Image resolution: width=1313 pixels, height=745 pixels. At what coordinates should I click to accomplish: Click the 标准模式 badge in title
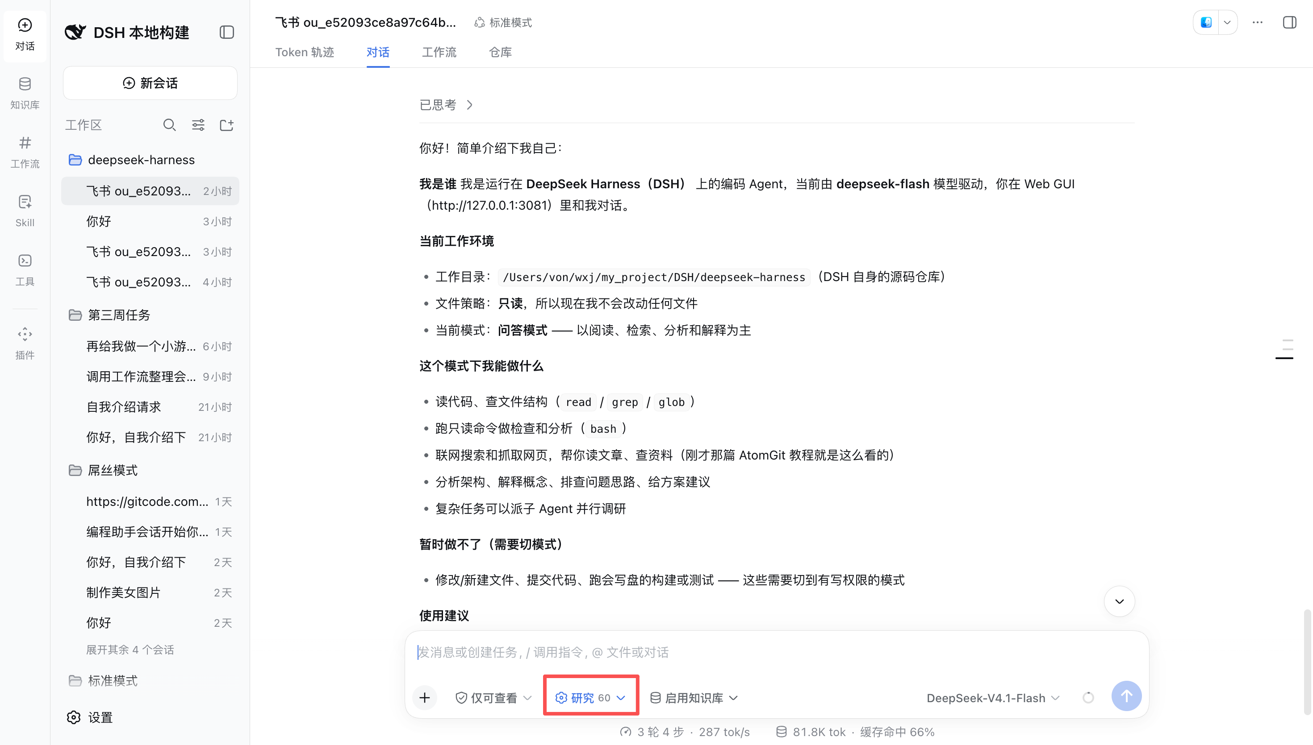pos(503,22)
